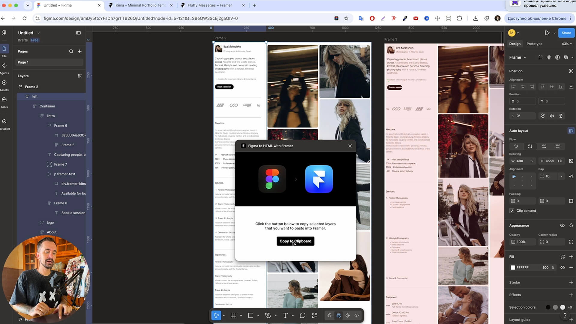The image size is (576, 324).
Task: Close the Figma to HTML plugin dialog
Action: coord(350,146)
